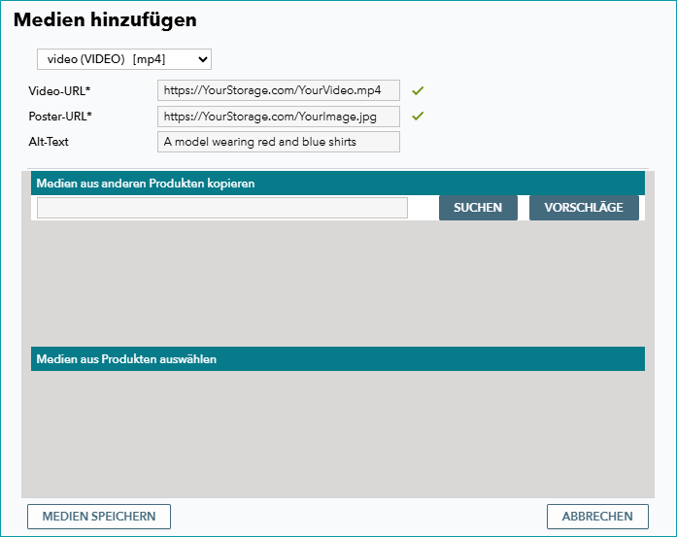Save media with MEDIEN SPEICHERN button
Viewport: 677px width, 537px height.
99,517
